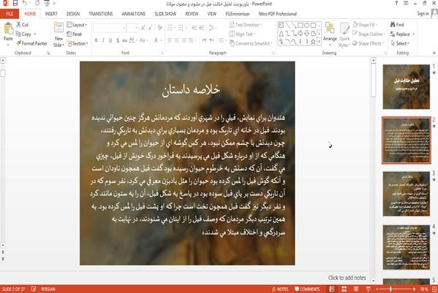Click the Find binoculars icon
Screen dimensions: 438x293
[x=393, y=25]
